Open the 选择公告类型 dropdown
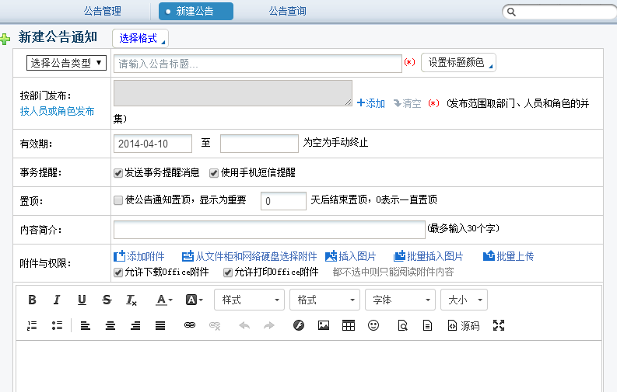This screenshot has width=617, height=392. [68, 63]
